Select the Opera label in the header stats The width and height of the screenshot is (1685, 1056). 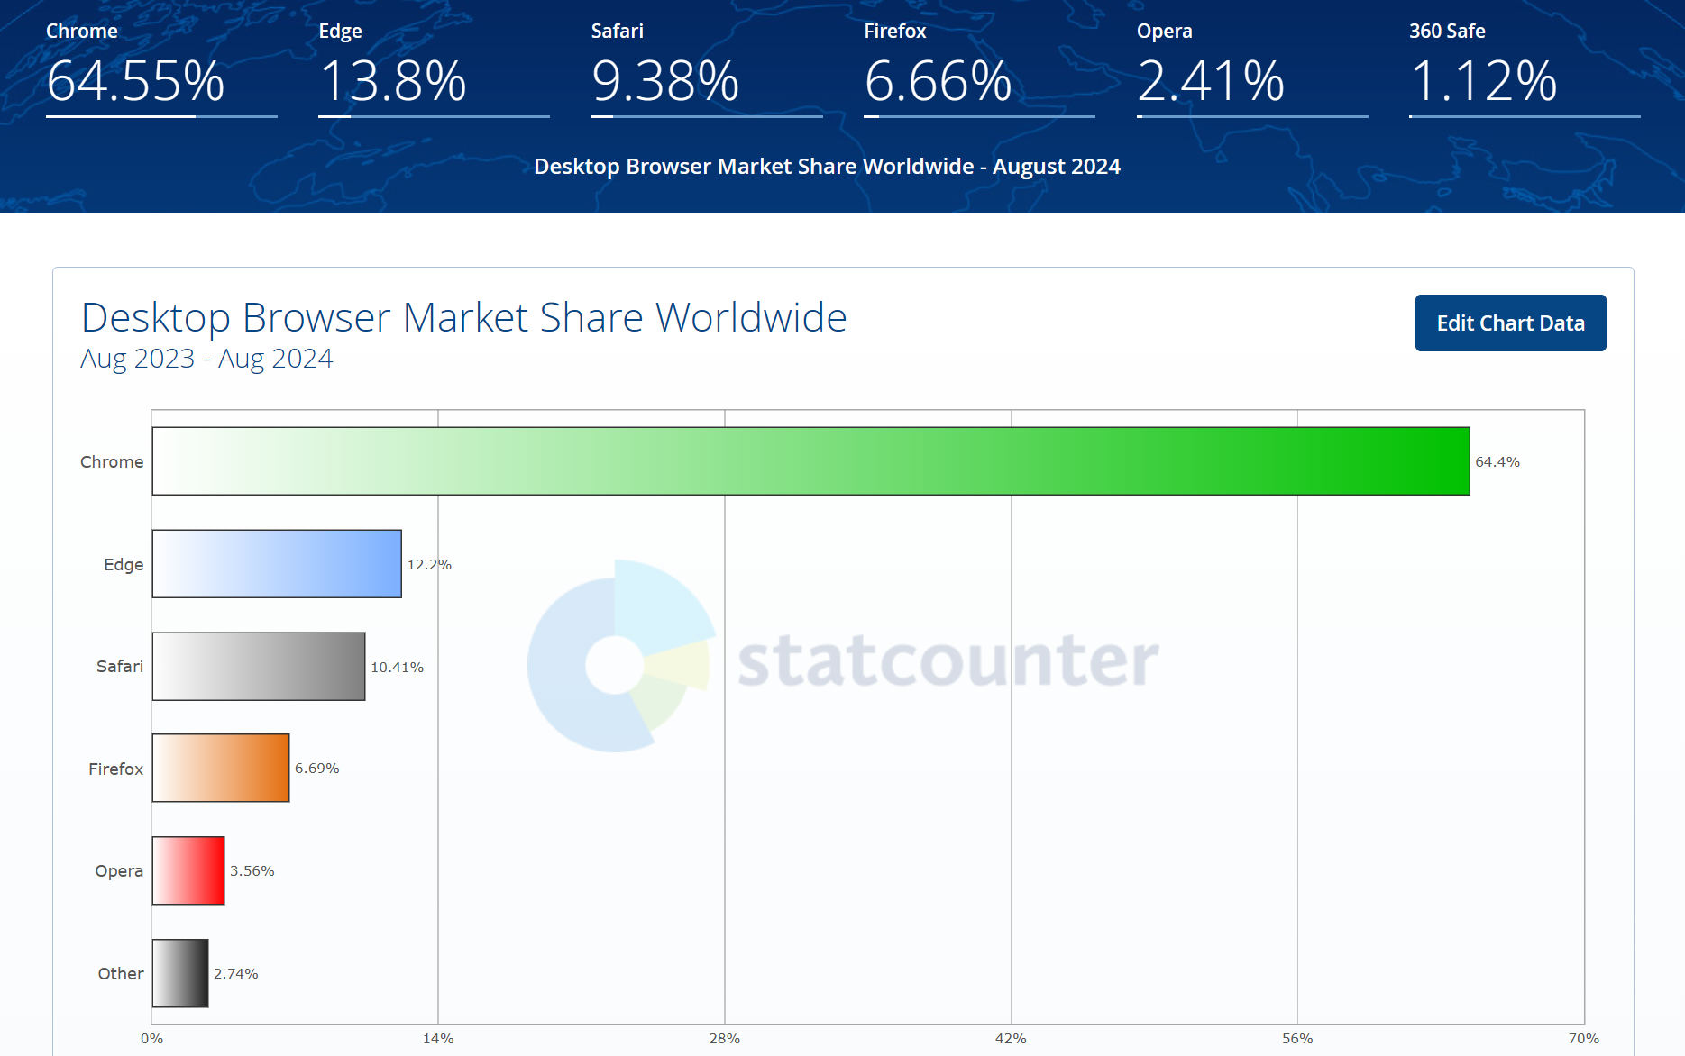[1165, 31]
